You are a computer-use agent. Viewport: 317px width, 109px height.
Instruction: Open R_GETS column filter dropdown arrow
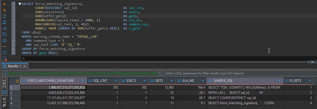pyautogui.click(x=310, y=81)
